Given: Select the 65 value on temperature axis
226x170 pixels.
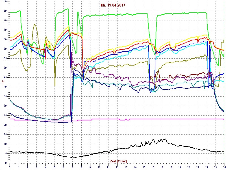Looking at the screenshot, I should [x=5, y=39].
